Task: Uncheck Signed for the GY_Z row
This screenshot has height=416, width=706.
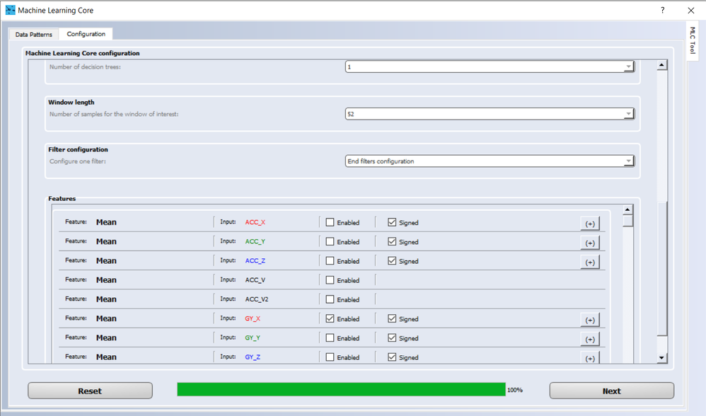Action: coord(392,357)
